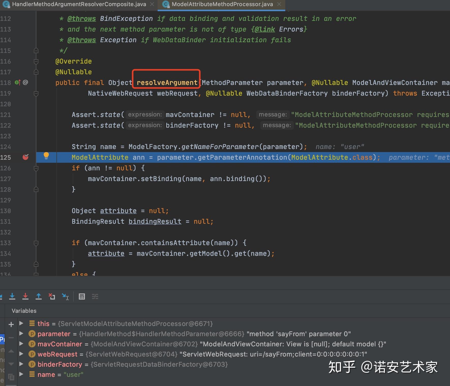Collapse the fold marker at line 133
The height and width of the screenshot is (386, 450).
click(36, 243)
